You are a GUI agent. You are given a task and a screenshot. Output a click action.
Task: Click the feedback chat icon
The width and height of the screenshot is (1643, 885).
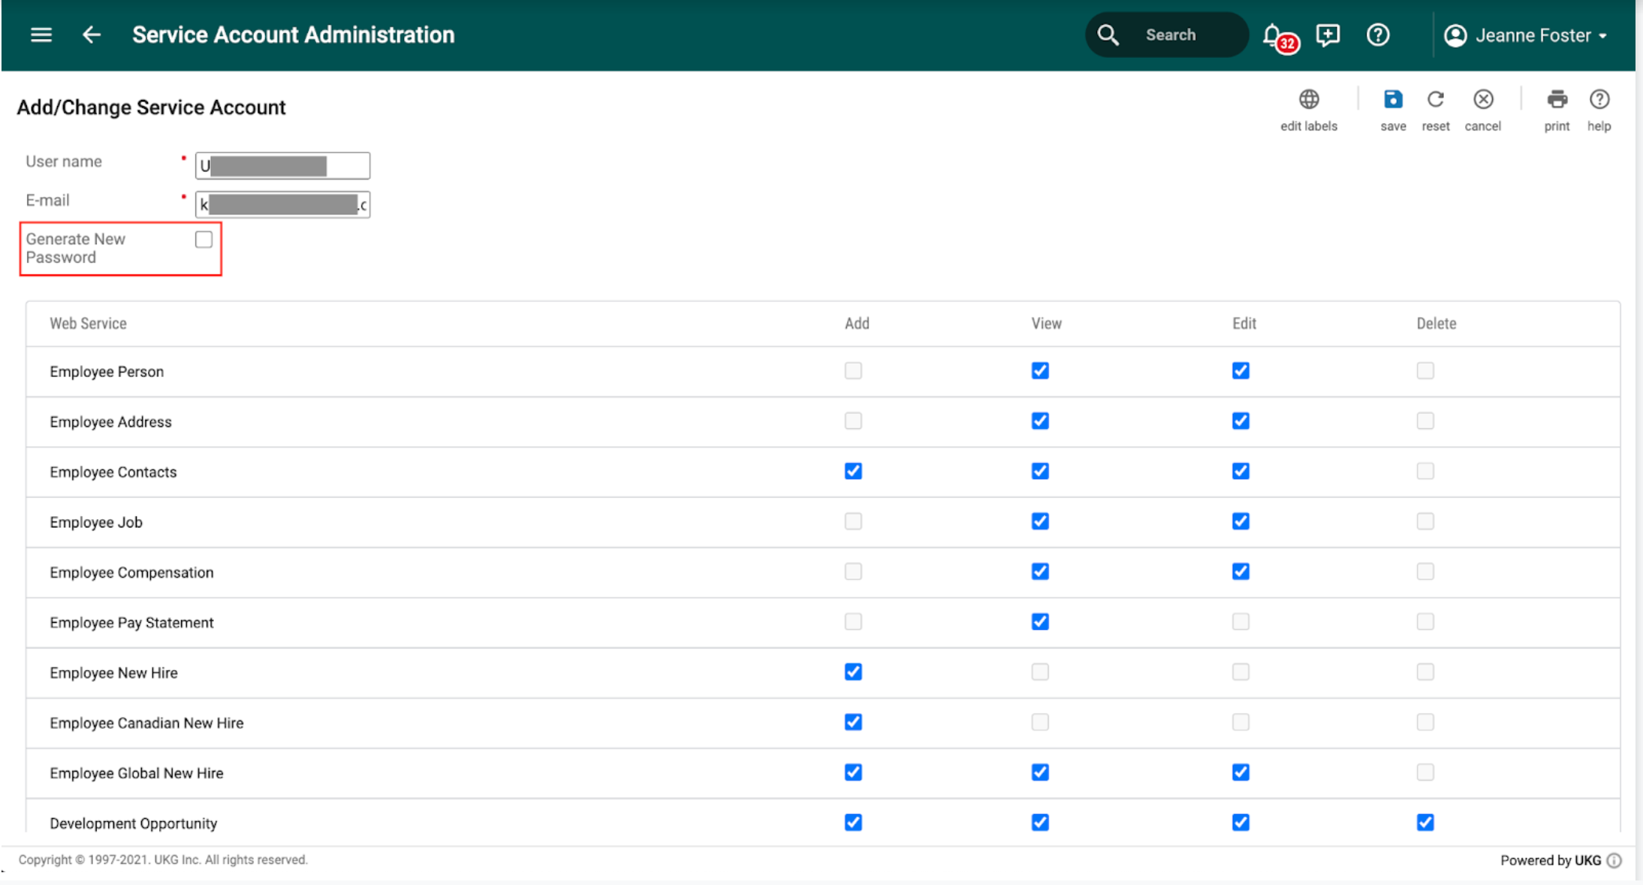coord(1328,35)
